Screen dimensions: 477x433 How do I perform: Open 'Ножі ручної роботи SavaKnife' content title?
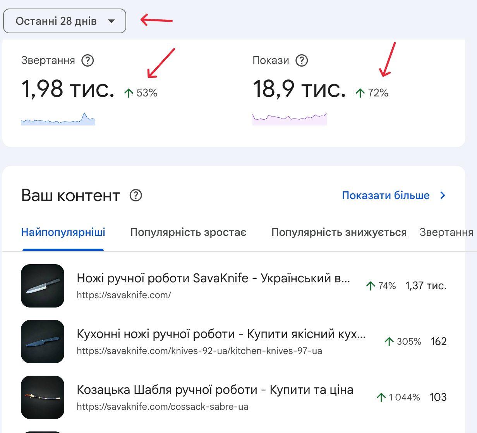pyautogui.click(x=213, y=278)
